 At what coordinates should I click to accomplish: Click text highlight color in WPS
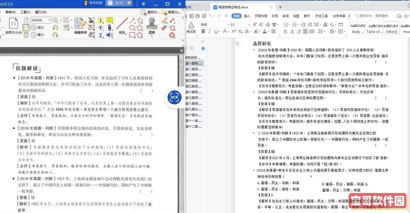tap(256, 32)
